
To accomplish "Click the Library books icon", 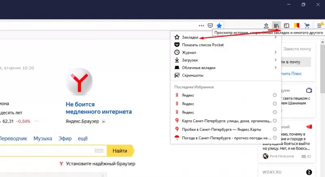I will click(x=276, y=26).
